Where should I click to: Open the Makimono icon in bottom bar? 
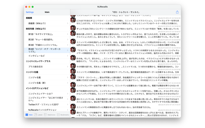[x=45, y=115]
